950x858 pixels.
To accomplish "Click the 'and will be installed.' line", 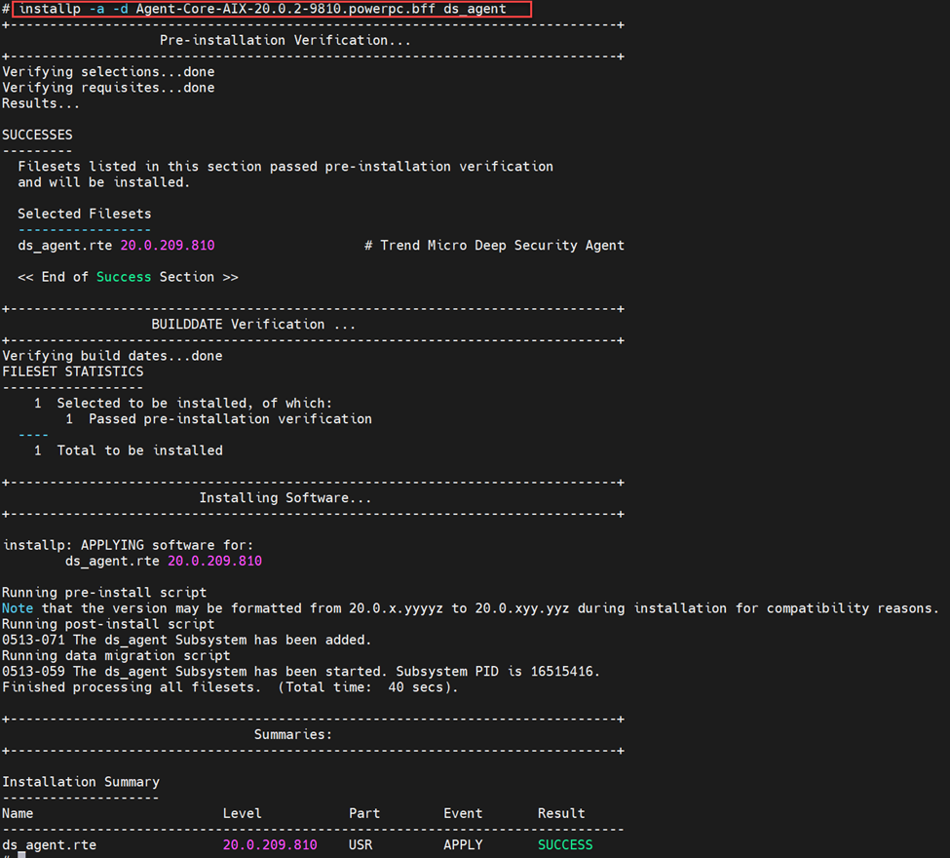I will coord(103,182).
